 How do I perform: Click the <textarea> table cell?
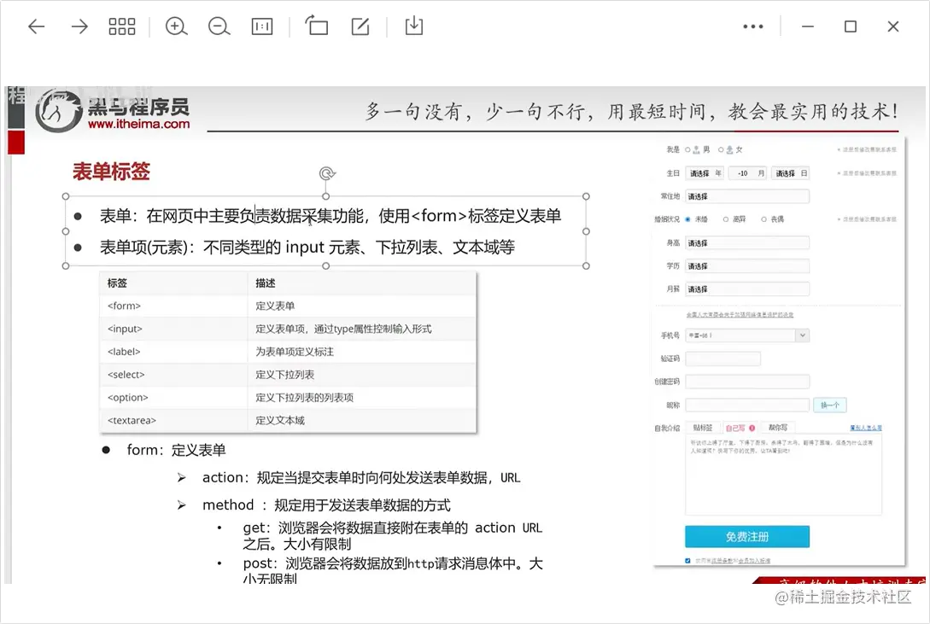click(x=173, y=420)
